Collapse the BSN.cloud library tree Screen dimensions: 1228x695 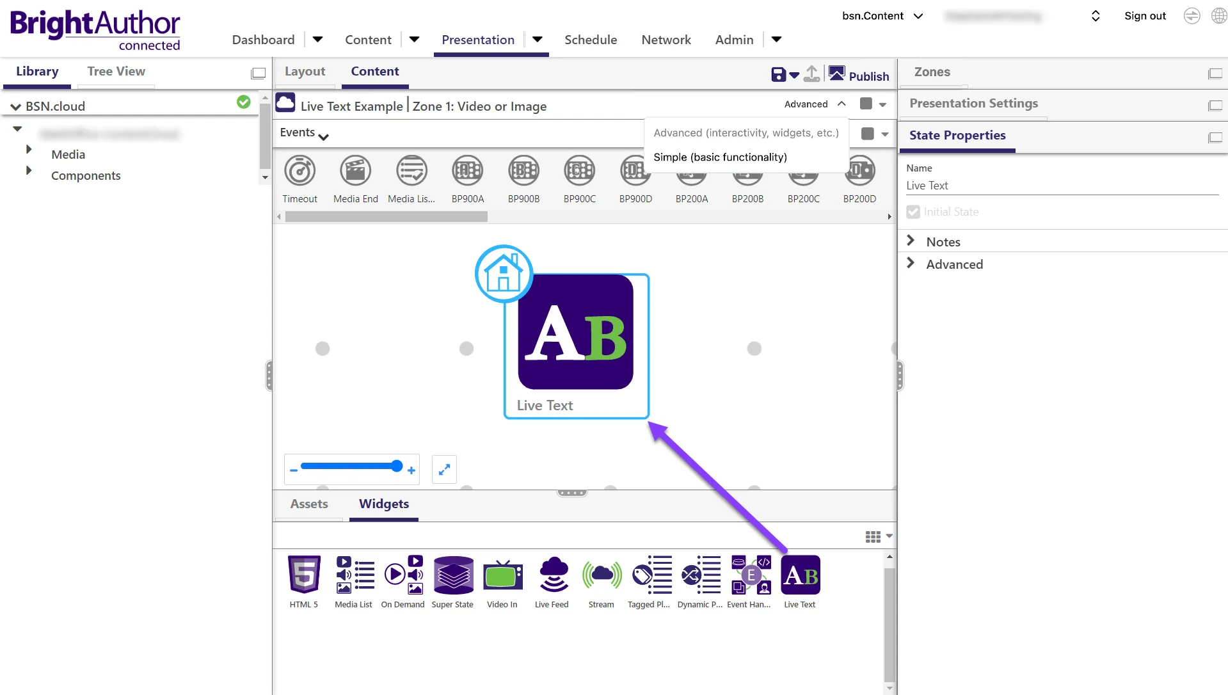pyautogui.click(x=16, y=107)
